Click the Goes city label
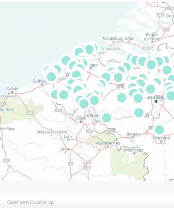This screenshot has width=174, height=208. click(129, 38)
